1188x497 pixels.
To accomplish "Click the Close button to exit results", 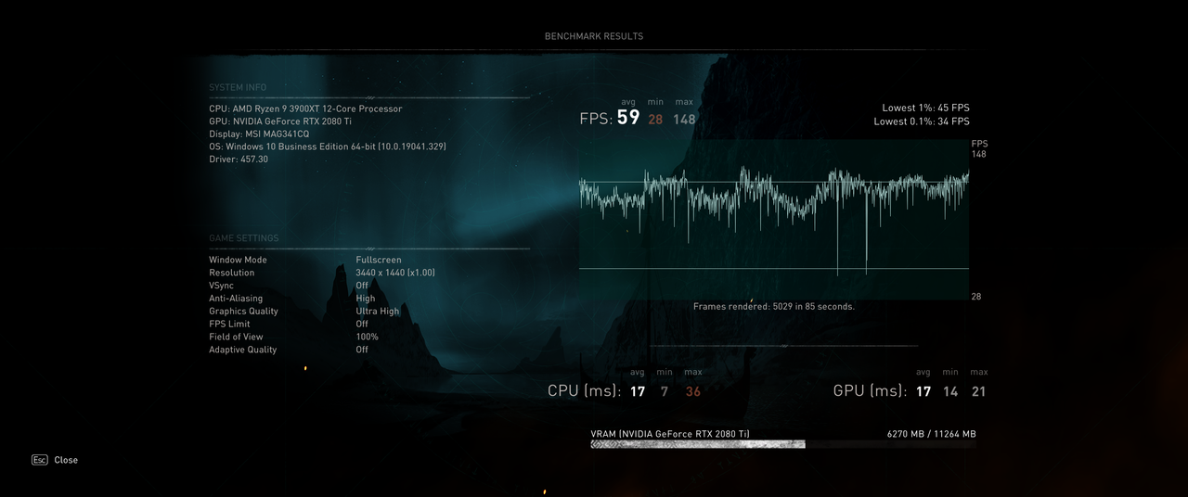I will tap(66, 460).
